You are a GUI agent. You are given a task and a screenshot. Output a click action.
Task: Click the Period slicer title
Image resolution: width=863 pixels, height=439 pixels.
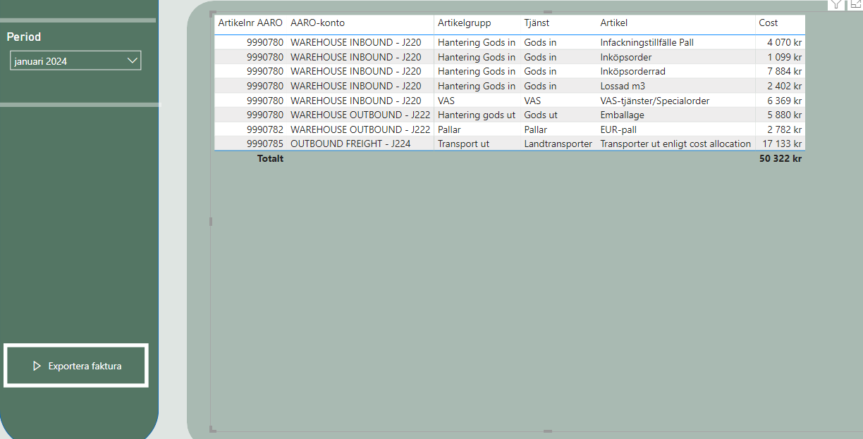(24, 37)
